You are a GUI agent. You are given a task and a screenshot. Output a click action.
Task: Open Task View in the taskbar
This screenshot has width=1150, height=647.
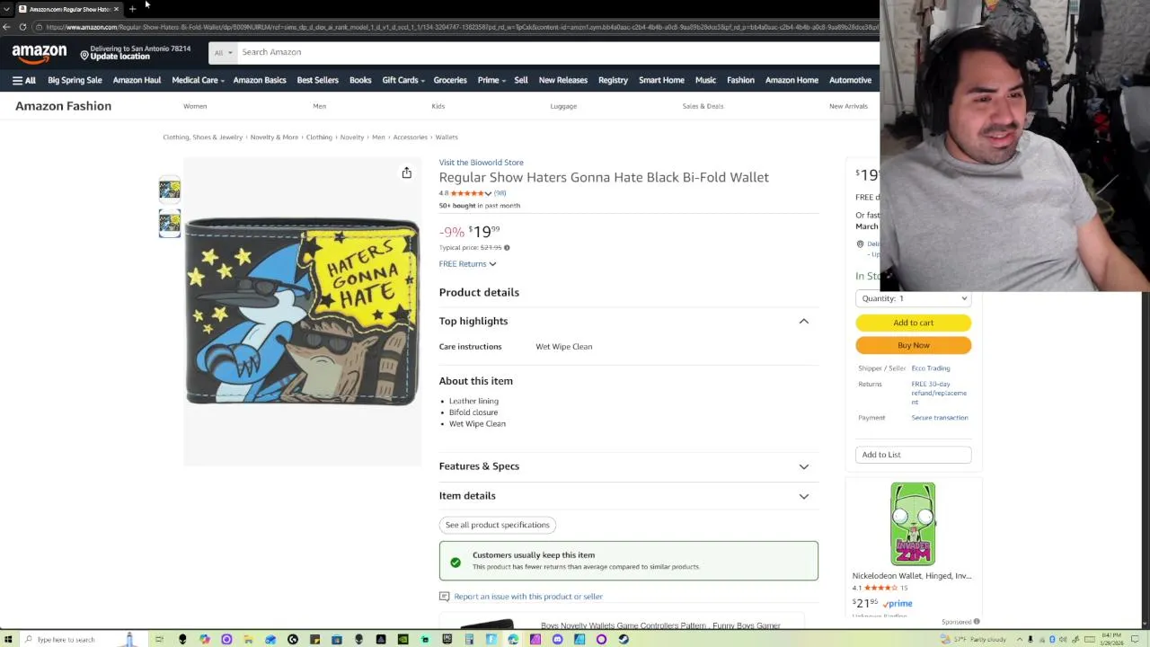[159, 639]
